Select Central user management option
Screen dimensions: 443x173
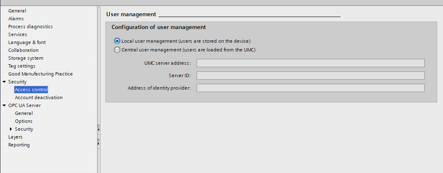[x=117, y=50]
